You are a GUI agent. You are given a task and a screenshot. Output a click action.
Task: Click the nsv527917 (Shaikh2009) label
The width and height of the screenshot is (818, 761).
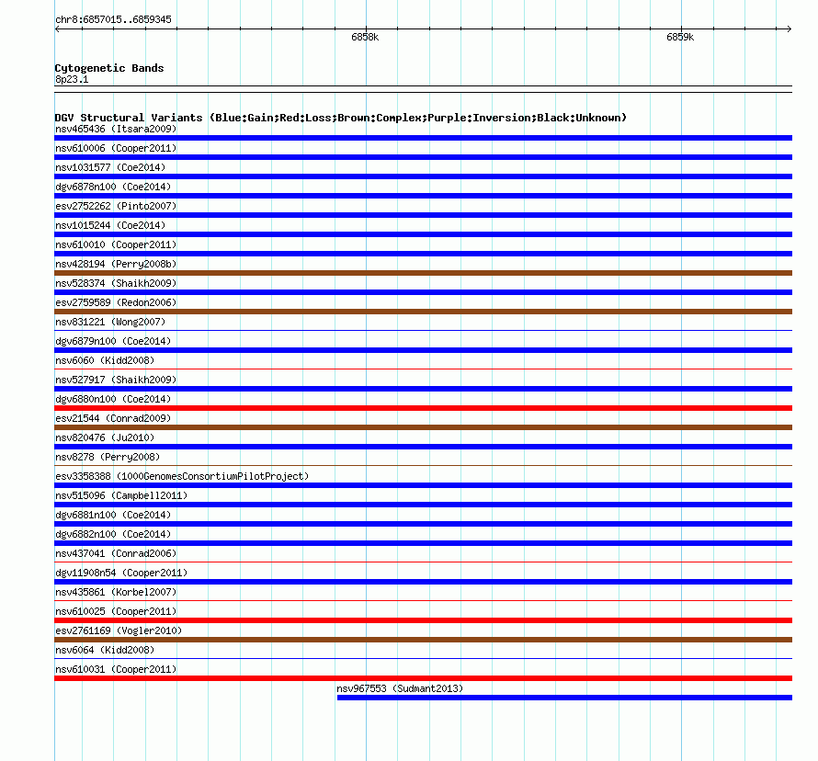coord(116,380)
